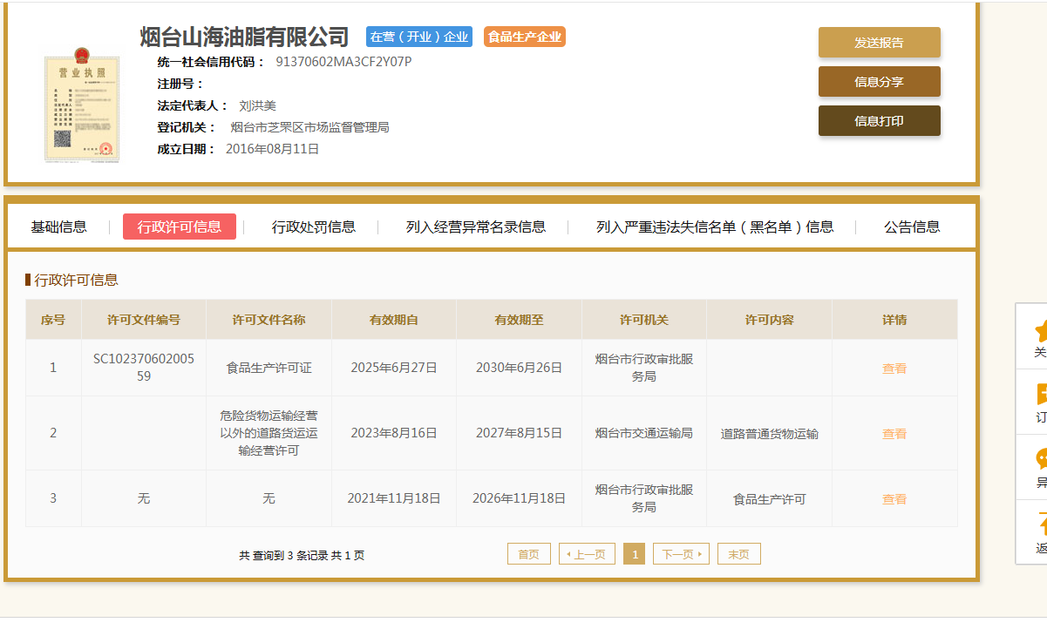This screenshot has height=636, width=1047.
Task: View details of 食品生产许可证 row 1
Action: [894, 369]
